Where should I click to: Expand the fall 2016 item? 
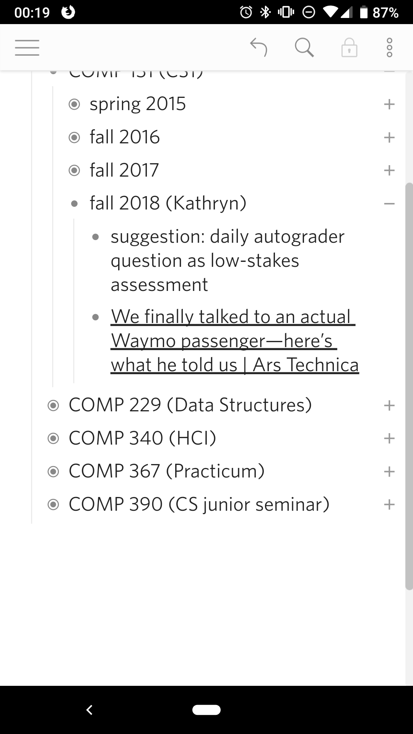pos(389,137)
